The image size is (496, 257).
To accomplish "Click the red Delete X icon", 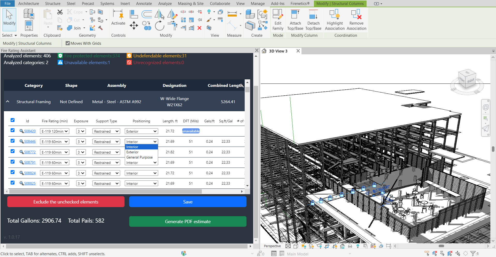I will click(199, 28).
